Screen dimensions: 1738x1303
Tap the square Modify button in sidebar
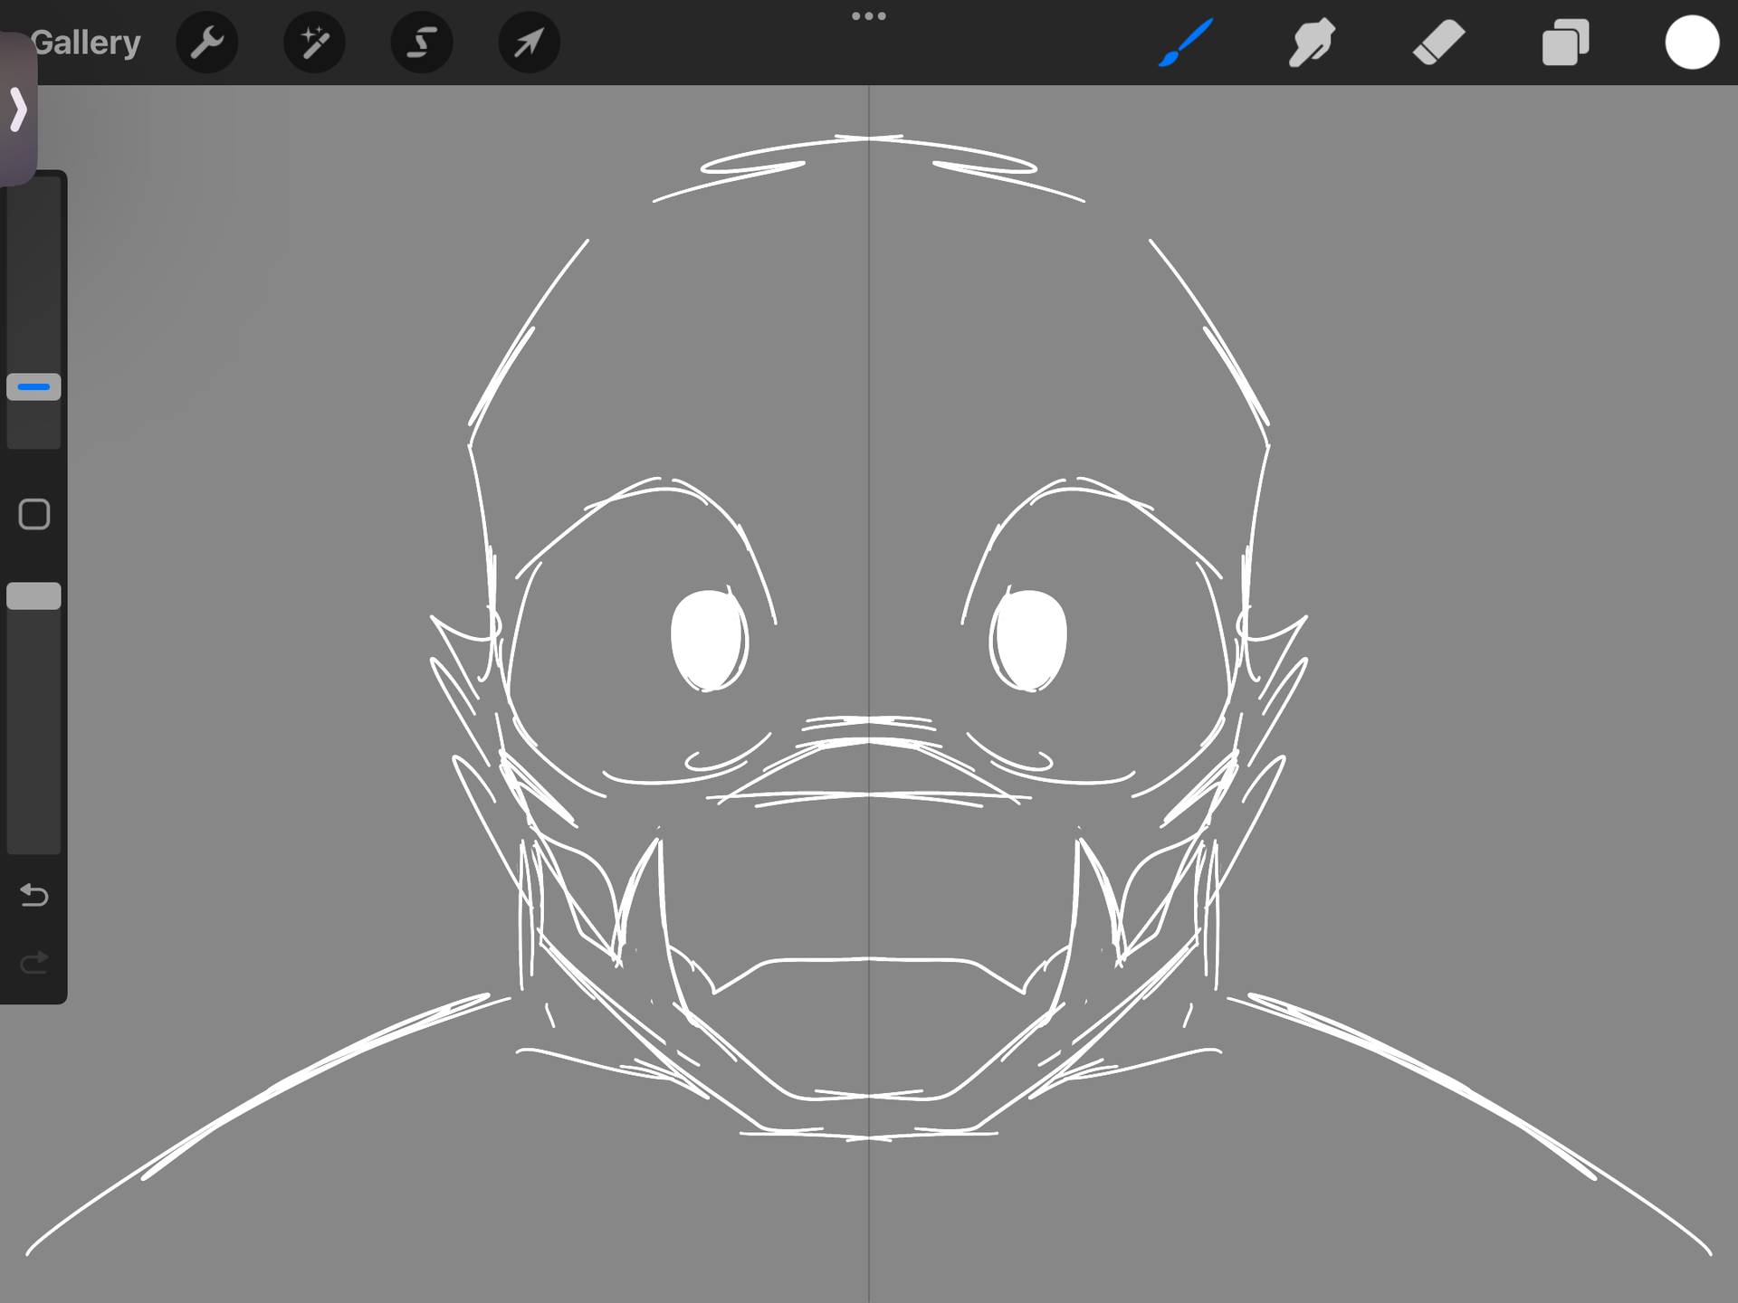pyautogui.click(x=34, y=514)
